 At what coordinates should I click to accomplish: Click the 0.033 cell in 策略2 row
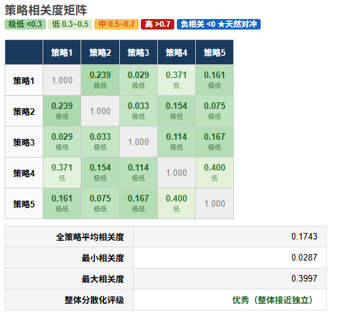pos(138,111)
